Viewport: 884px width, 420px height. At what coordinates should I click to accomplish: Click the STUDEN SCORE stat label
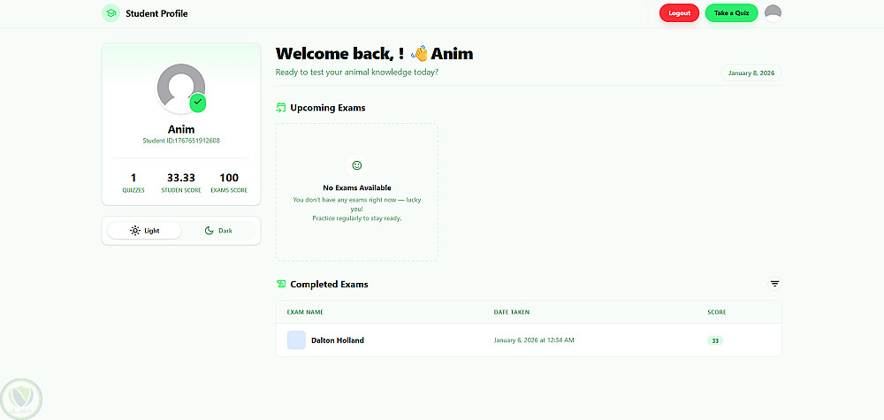(181, 191)
